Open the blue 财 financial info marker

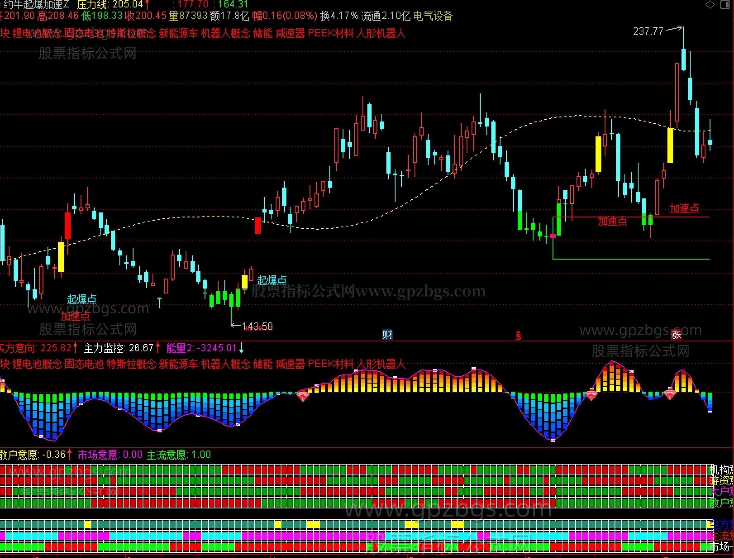point(387,334)
